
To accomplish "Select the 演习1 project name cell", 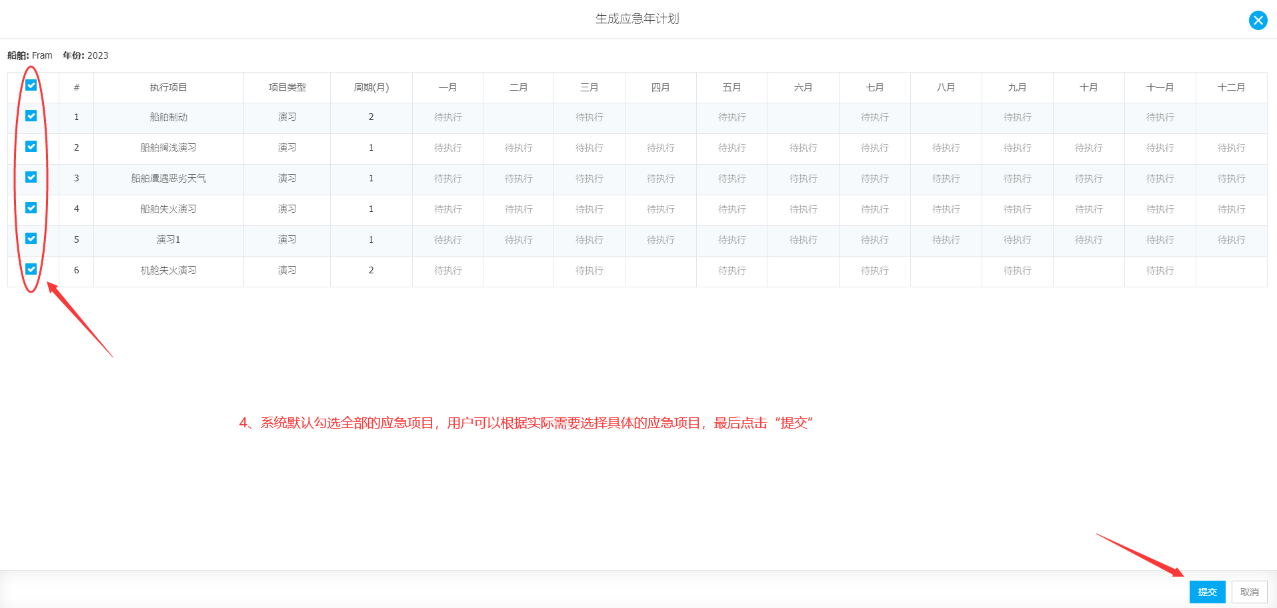I will (x=169, y=240).
